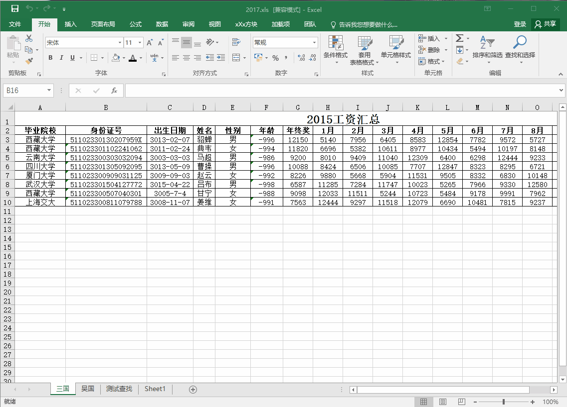Click the Copy icon in clipboard group
This screenshot has width=567, height=407.
click(28, 50)
